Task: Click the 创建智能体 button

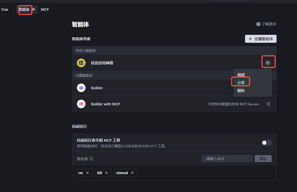Action: (261, 39)
